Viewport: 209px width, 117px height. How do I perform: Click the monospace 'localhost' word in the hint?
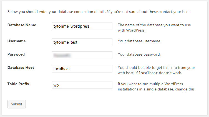(x=148, y=73)
